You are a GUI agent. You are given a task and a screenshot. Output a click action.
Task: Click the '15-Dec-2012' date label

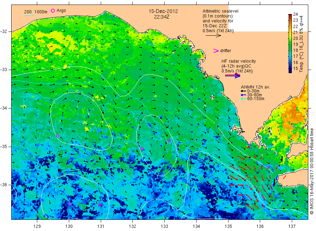click(163, 11)
